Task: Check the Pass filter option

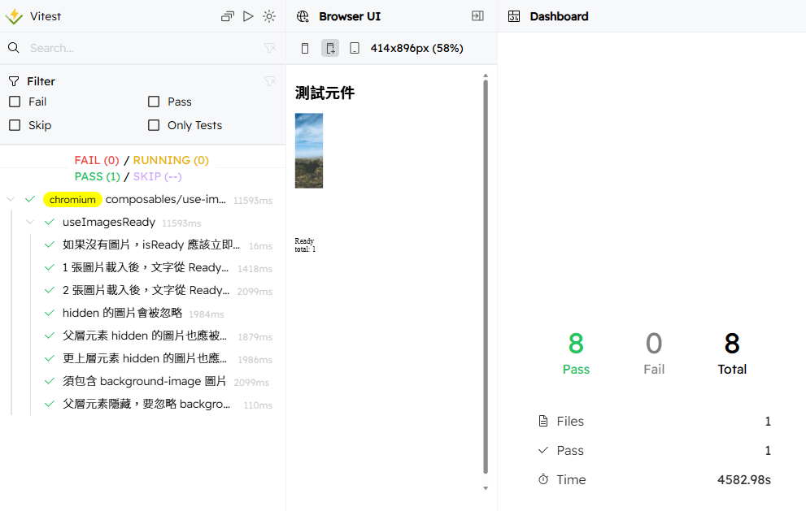Action: (x=154, y=102)
